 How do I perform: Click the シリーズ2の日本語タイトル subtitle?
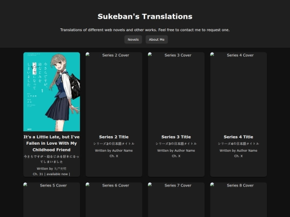click(x=114, y=144)
